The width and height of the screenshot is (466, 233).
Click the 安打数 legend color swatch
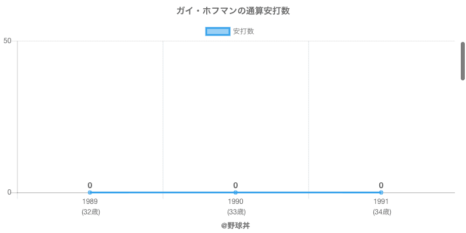(x=218, y=31)
